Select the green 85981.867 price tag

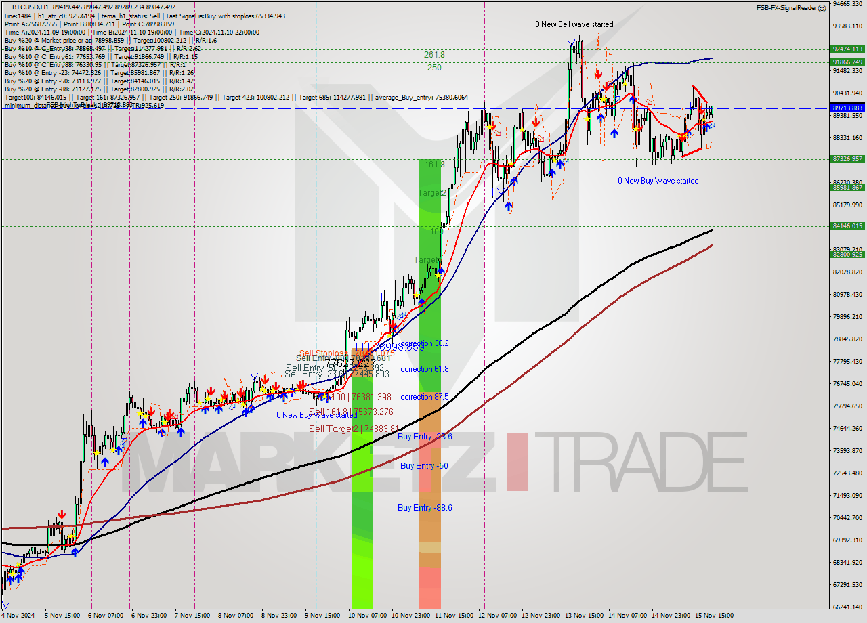(x=847, y=188)
